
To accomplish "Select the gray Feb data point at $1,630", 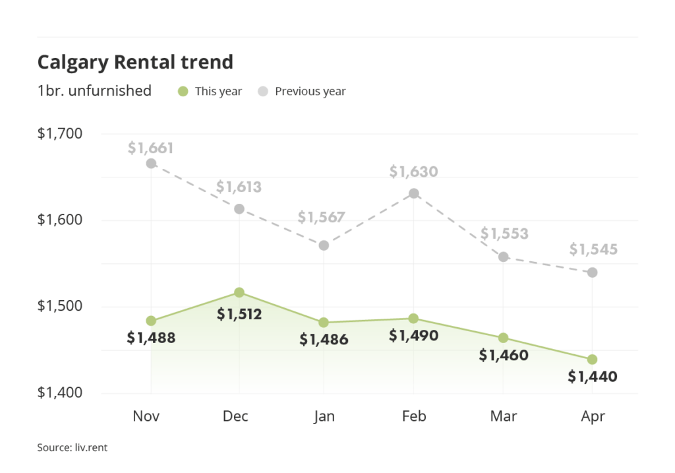I will 413,193.
